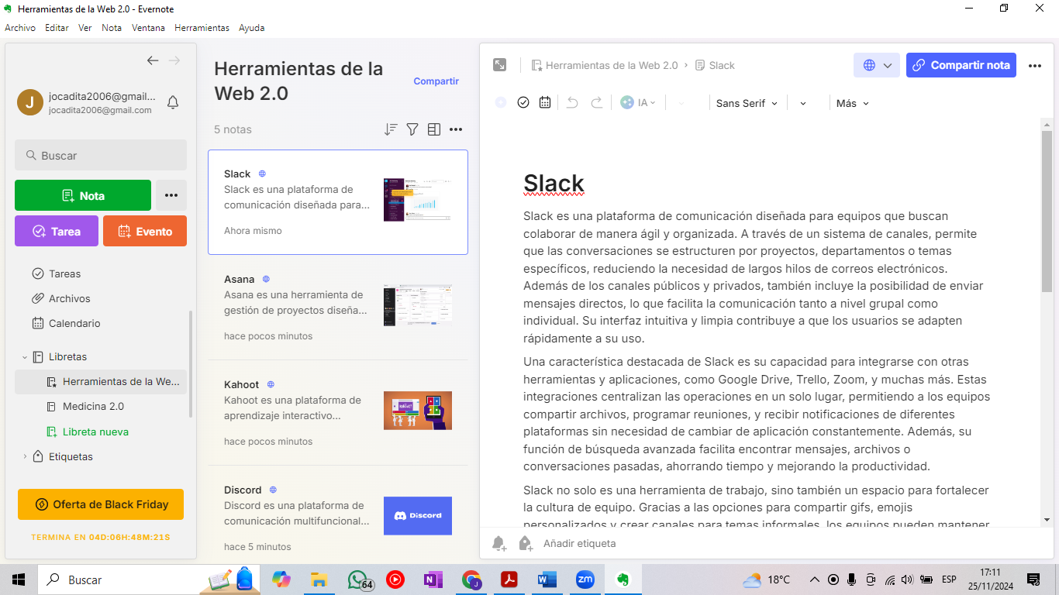This screenshot has width=1059, height=595.
Task: Open the account avatar J menu
Action: click(30, 102)
